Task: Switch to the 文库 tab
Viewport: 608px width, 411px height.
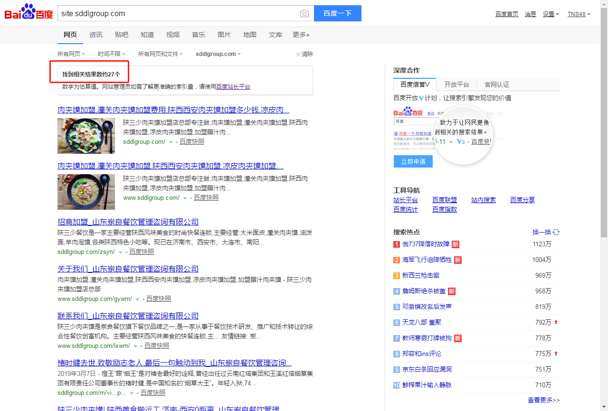Action: [x=275, y=35]
